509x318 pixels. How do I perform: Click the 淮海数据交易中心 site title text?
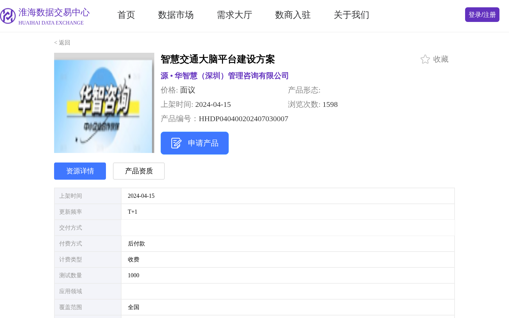[x=54, y=12]
